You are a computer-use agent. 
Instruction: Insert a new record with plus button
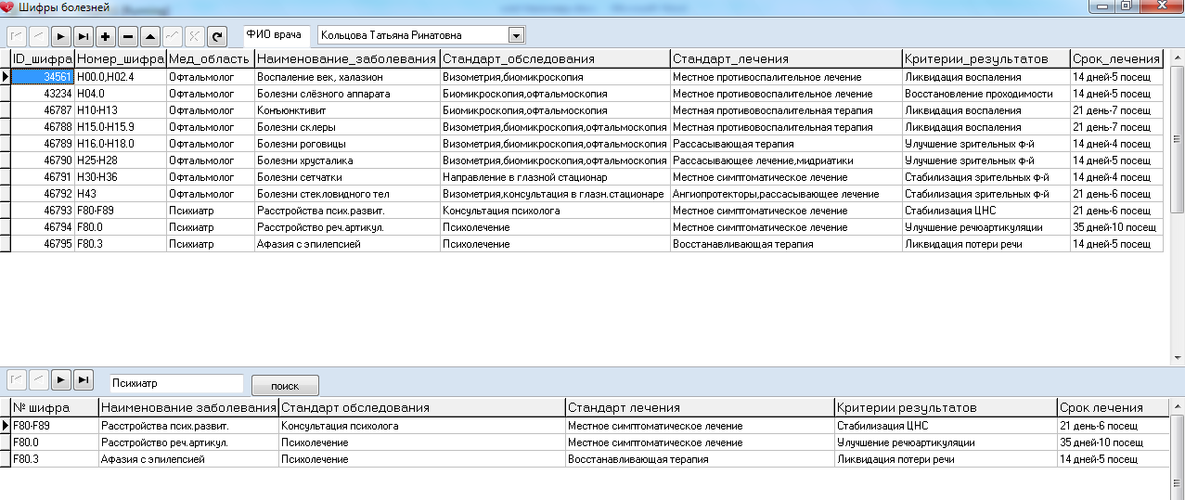click(106, 36)
